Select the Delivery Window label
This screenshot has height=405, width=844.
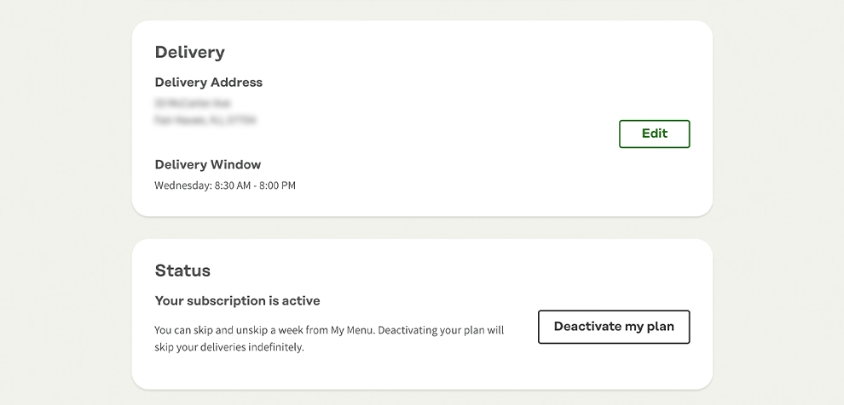(208, 164)
